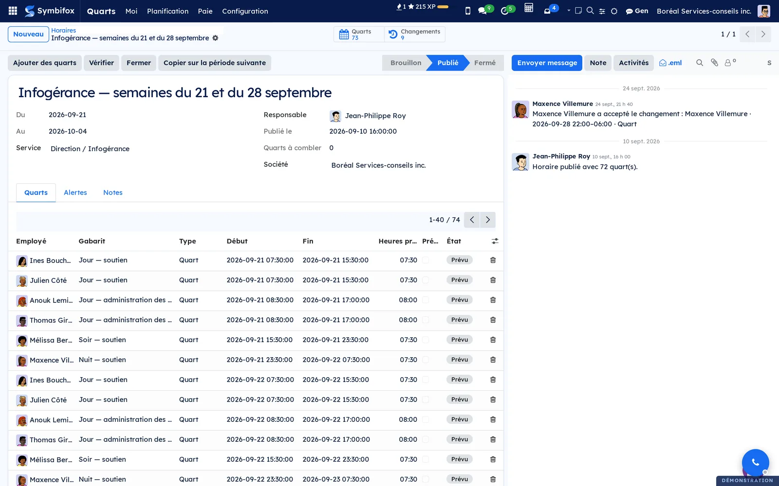This screenshot has width=779, height=486.
Task: Toggle Pré... checkbox for Anouk Lemi... 2026-09-21
Action: tap(426, 300)
